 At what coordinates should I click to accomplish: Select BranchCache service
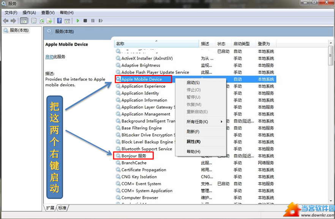tap(134, 163)
